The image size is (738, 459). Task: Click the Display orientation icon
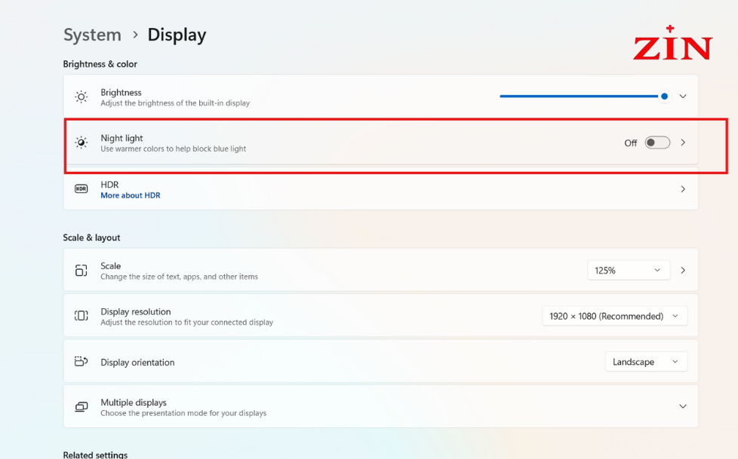coord(81,362)
